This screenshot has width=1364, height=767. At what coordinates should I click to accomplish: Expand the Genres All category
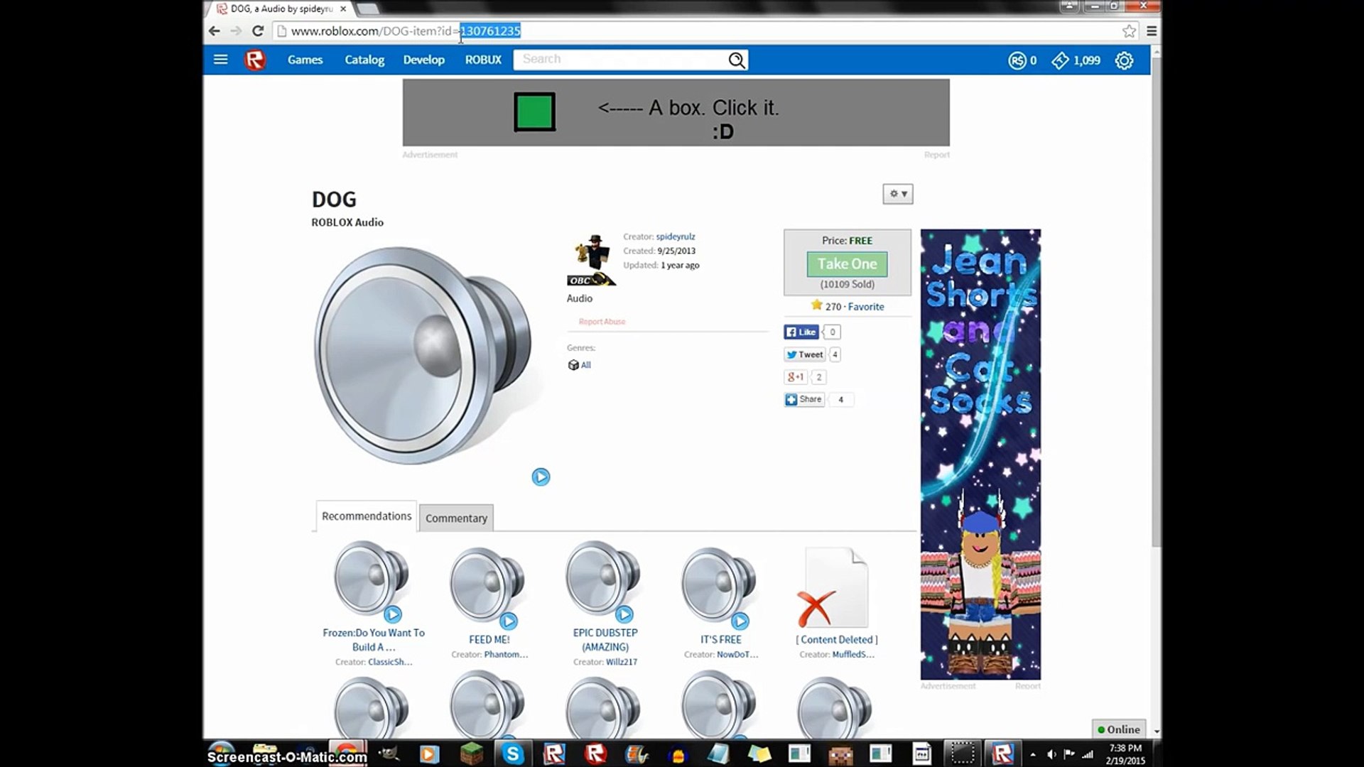pos(585,364)
